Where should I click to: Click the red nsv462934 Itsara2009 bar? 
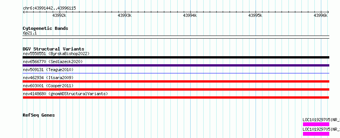pyautogui.click(x=176, y=81)
